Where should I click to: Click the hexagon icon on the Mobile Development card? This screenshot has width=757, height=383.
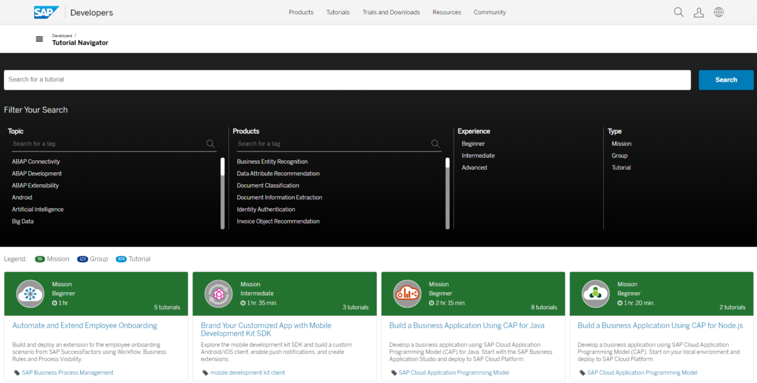point(218,293)
